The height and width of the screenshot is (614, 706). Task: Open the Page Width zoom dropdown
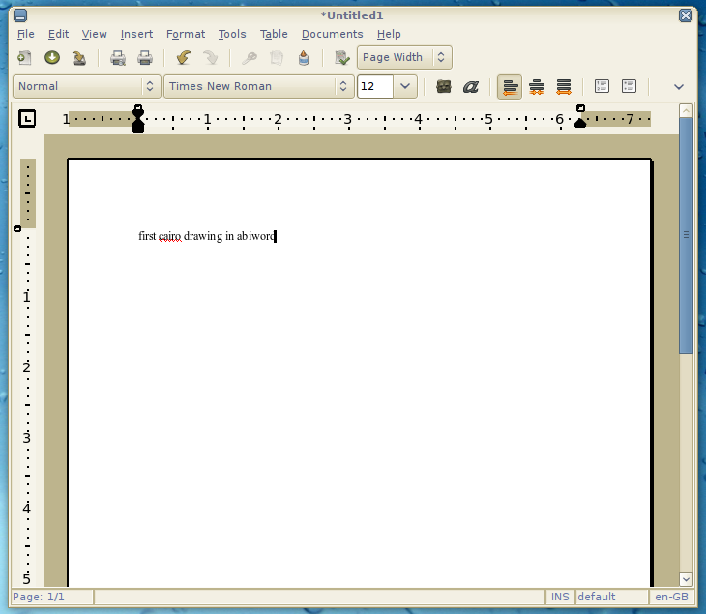coord(404,57)
